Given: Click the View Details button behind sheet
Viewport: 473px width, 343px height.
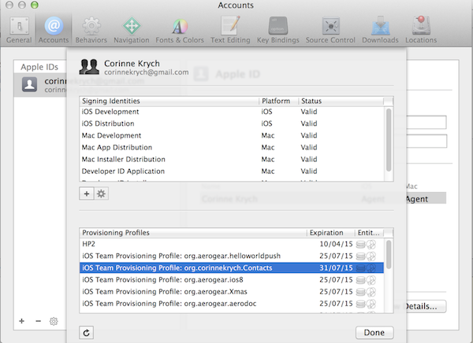Looking at the screenshot, I should pos(426,306).
